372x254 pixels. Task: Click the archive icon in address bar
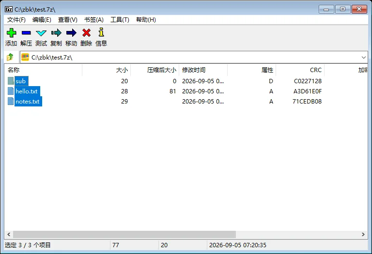(25, 57)
